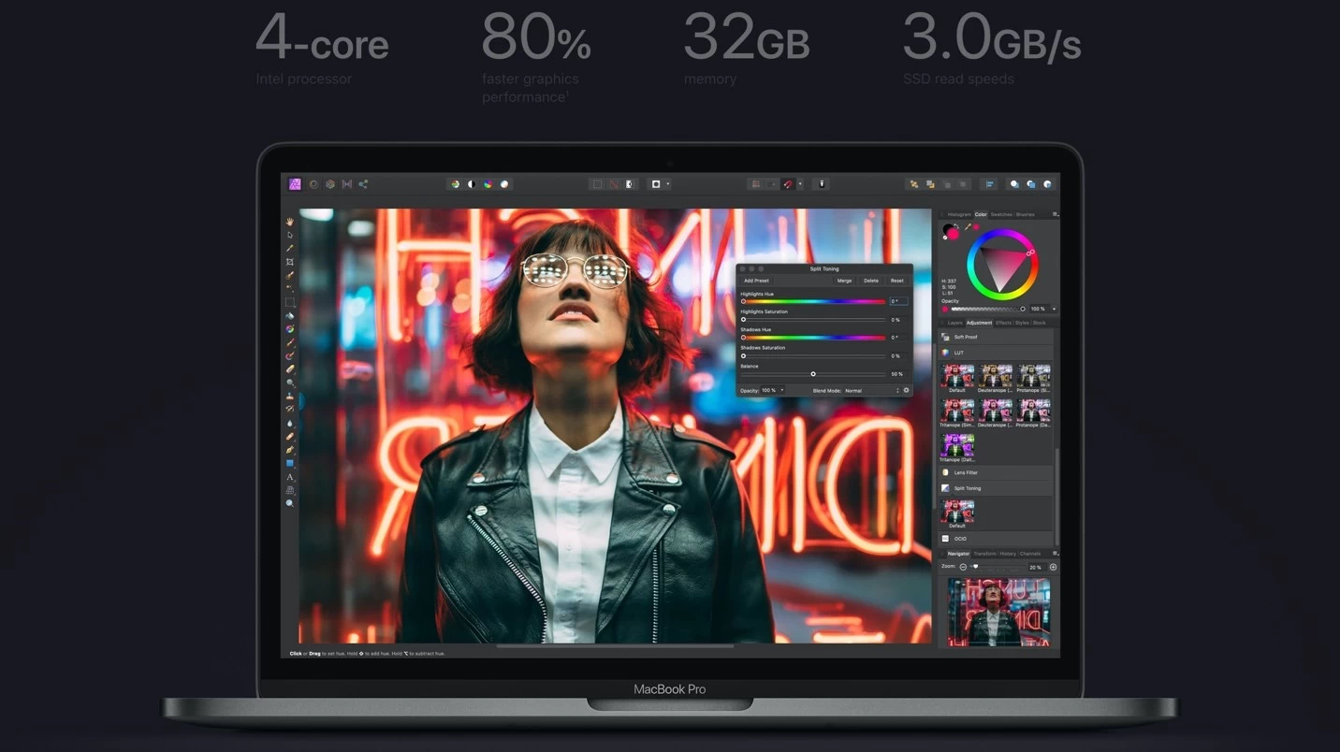The image size is (1340, 752).
Task: Open snapping options dropdown arrow
Action: 800,184
